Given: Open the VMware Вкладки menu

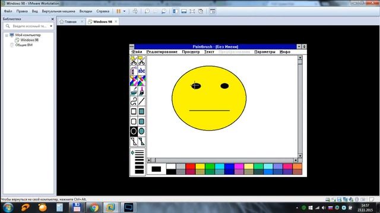Looking at the screenshot, I should (x=85, y=11).
